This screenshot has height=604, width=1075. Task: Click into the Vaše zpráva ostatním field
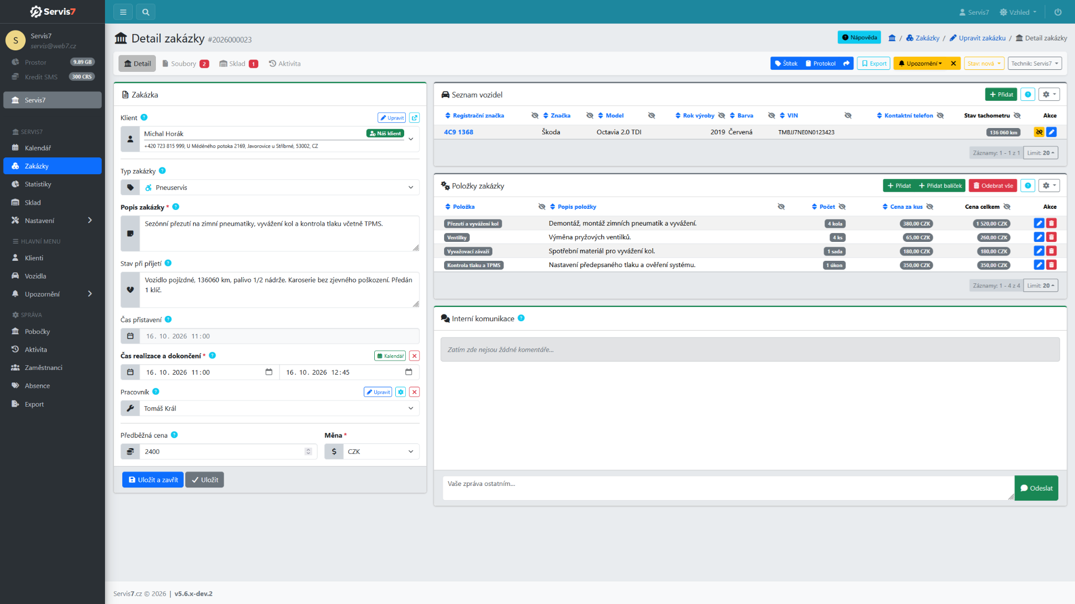click(728, 488)
